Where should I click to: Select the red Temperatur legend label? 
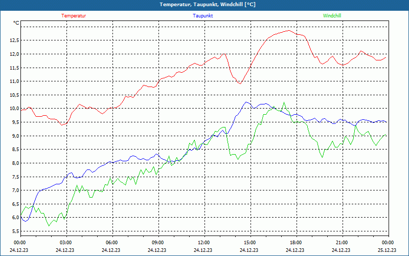pos(74,16)
